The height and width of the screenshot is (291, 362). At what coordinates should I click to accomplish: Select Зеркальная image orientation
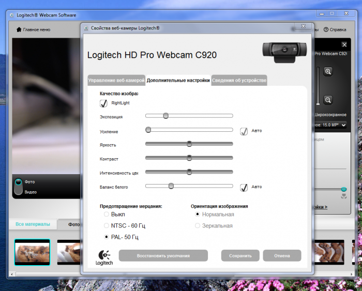tap(197, 226)
